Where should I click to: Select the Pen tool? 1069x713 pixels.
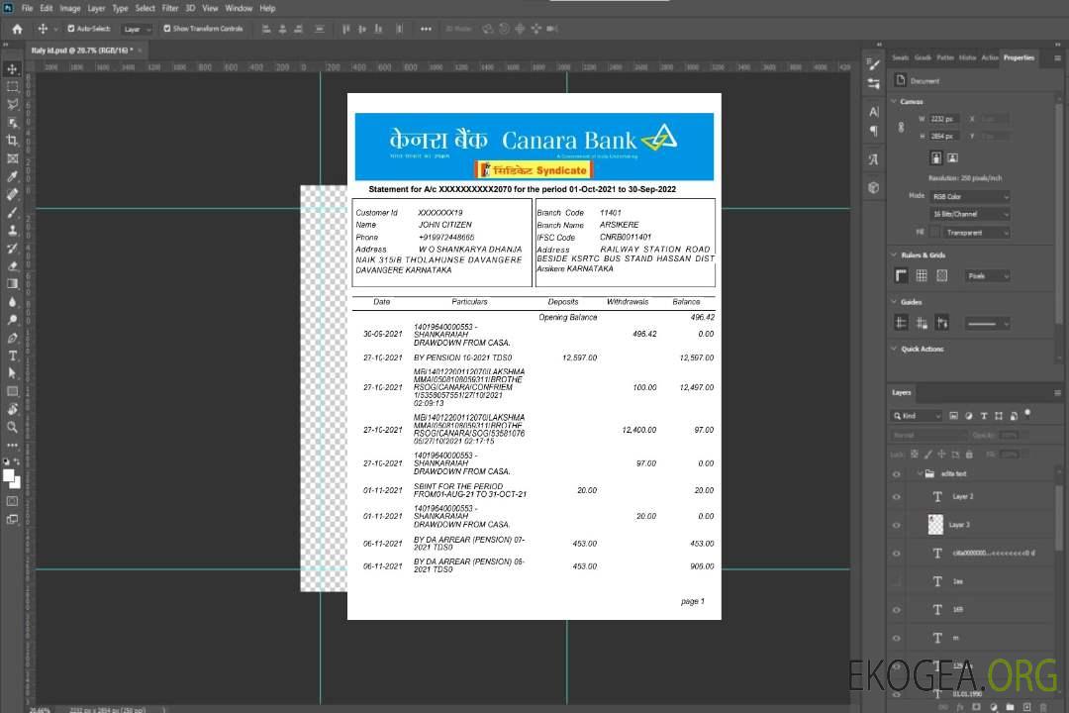[12, 338]
